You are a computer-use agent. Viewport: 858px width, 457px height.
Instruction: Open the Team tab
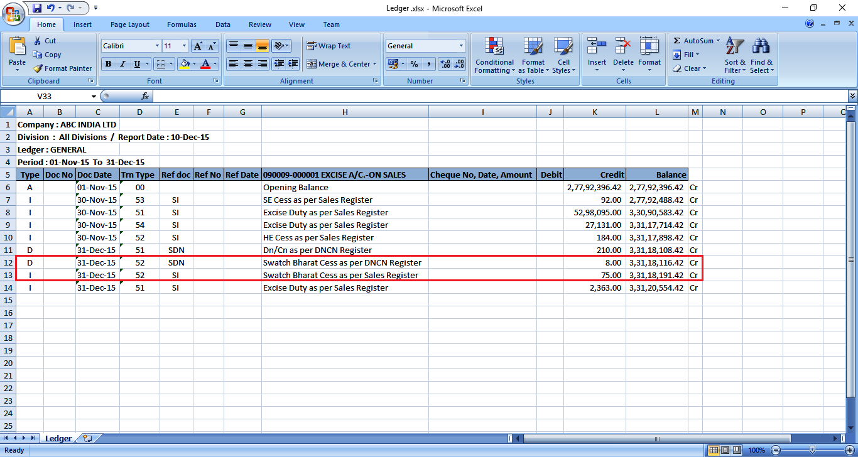click(332, 24)
